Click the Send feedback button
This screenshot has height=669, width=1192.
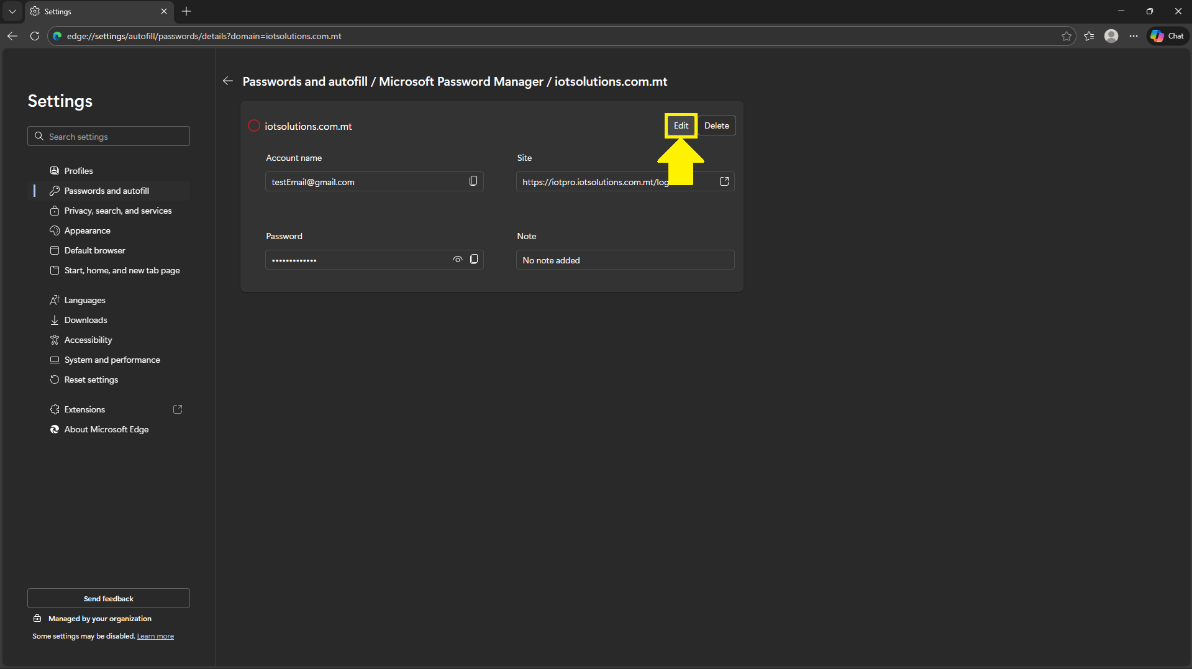click(x=109, y=598)
